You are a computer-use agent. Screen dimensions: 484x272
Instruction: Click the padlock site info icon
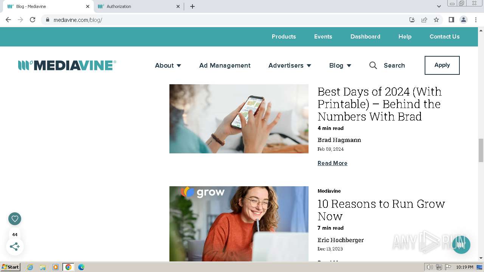click(x=48, y=20)
